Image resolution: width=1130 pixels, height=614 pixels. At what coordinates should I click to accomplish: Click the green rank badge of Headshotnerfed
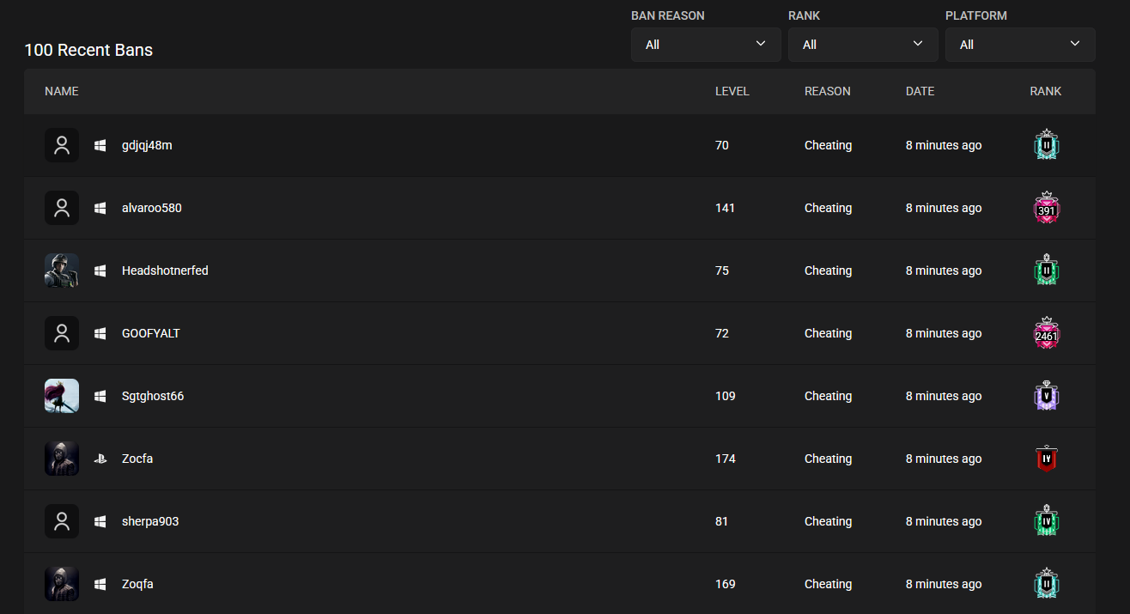[x=1047, y=271]
